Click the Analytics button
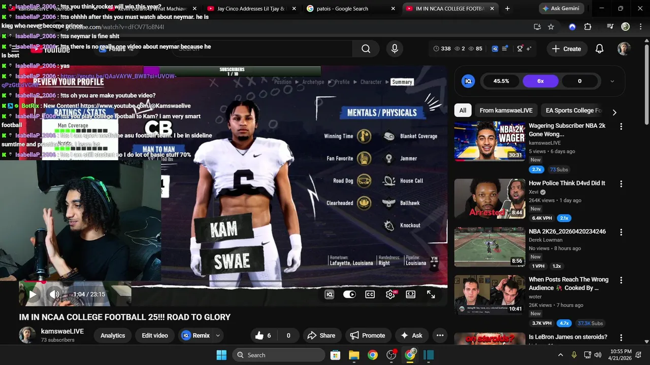Viewport: 650px width, 365px height. click(x=113, y=335)
